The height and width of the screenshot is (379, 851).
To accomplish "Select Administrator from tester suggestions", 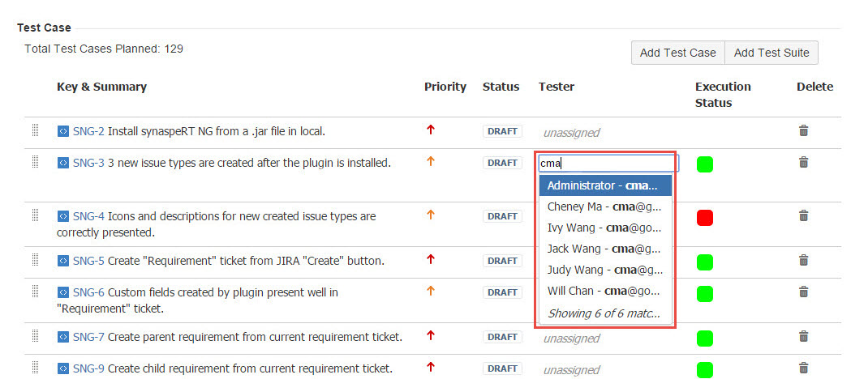I will coord(604,185).
